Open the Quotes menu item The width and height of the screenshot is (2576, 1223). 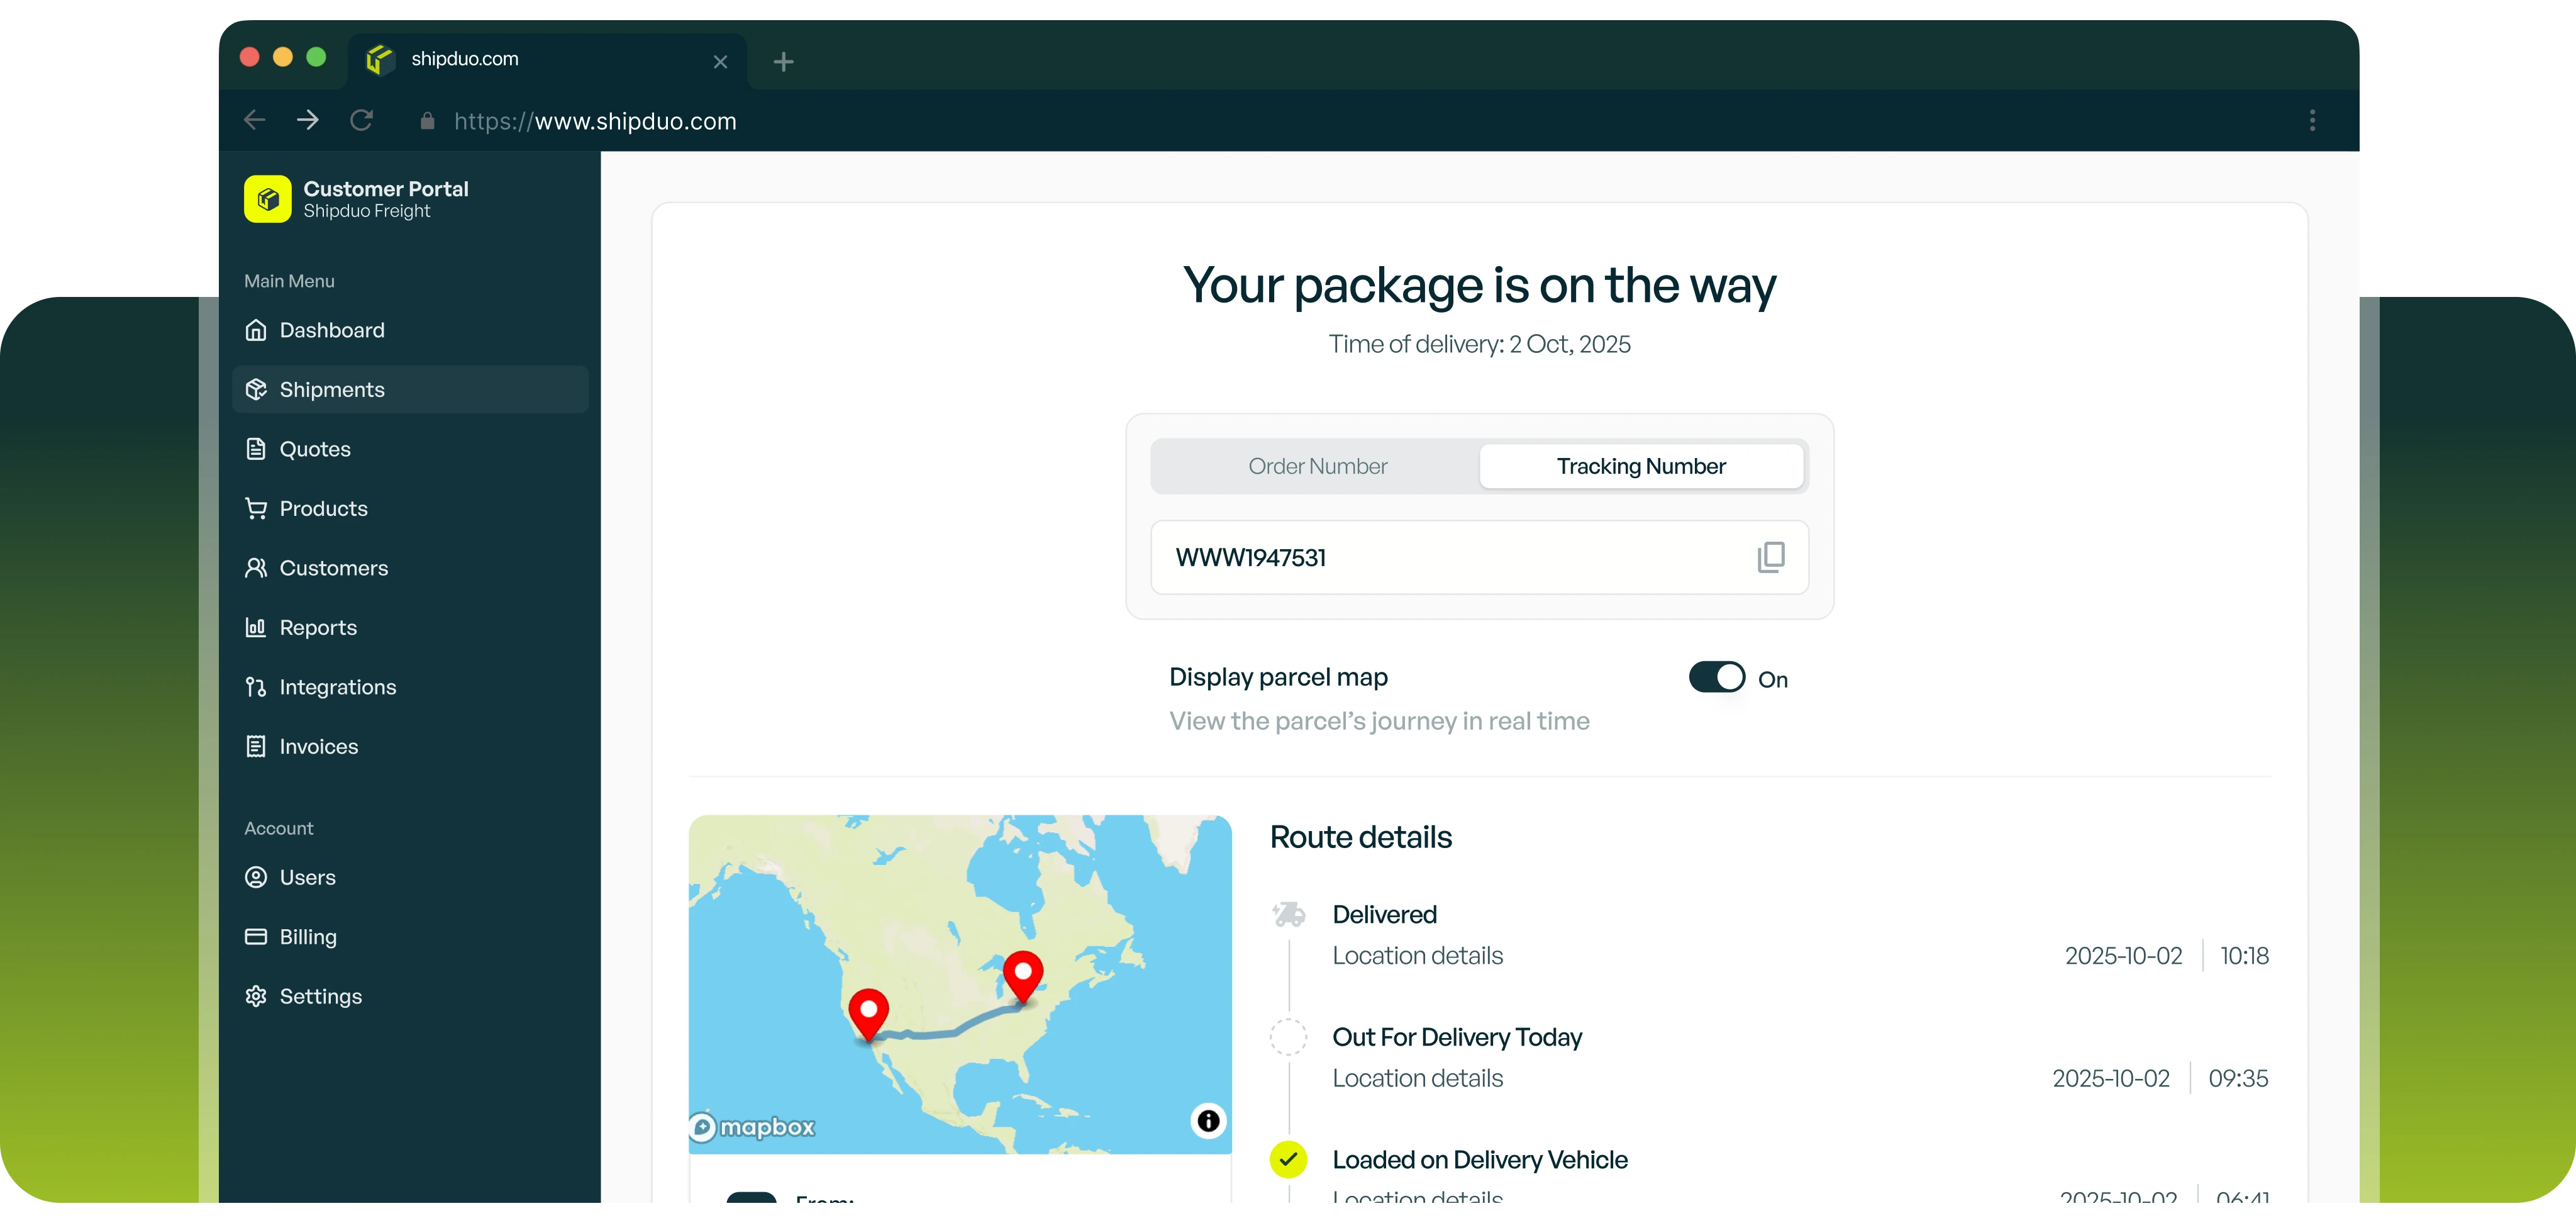pyautogui.click(x=410, y=449)
